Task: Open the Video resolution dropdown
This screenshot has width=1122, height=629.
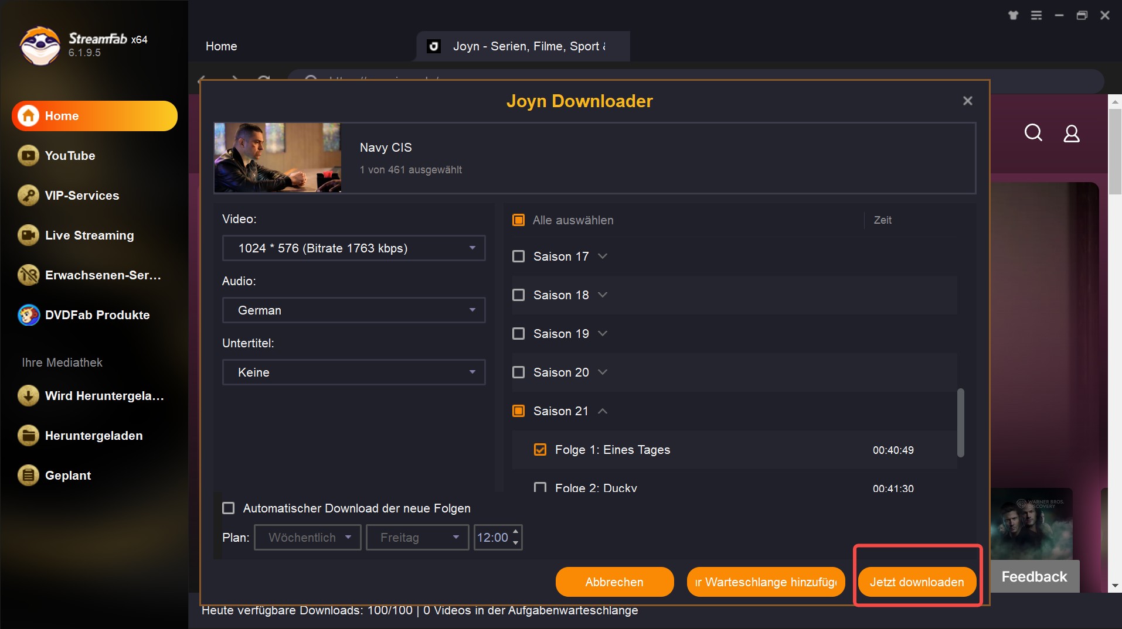Action: (x=354, y=248)
